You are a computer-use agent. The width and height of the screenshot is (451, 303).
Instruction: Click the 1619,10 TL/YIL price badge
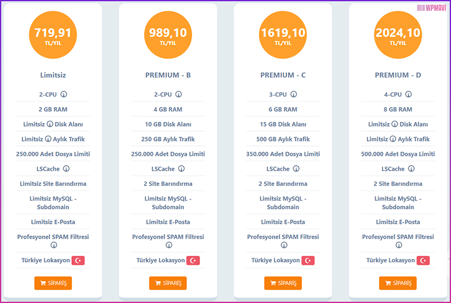click(283, 34)
